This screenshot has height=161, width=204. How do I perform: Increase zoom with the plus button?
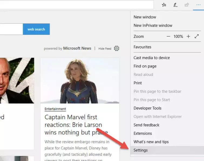point(188,37)
